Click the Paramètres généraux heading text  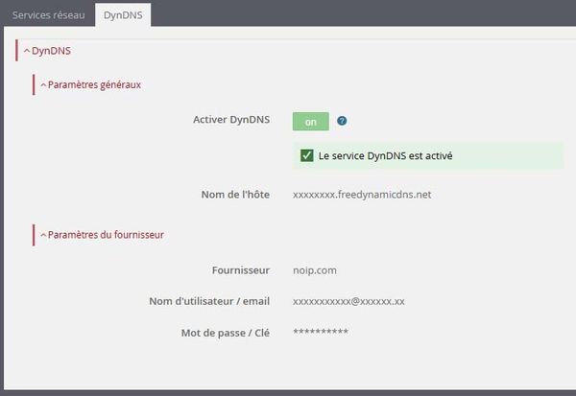[94, 84]
